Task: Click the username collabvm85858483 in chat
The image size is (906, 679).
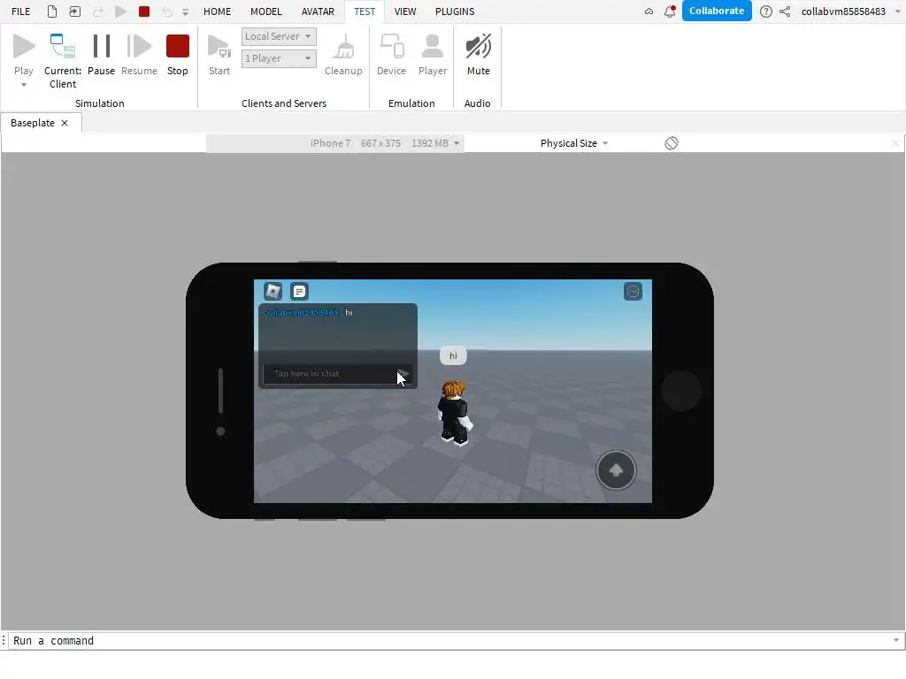Action: click(302, 312)
